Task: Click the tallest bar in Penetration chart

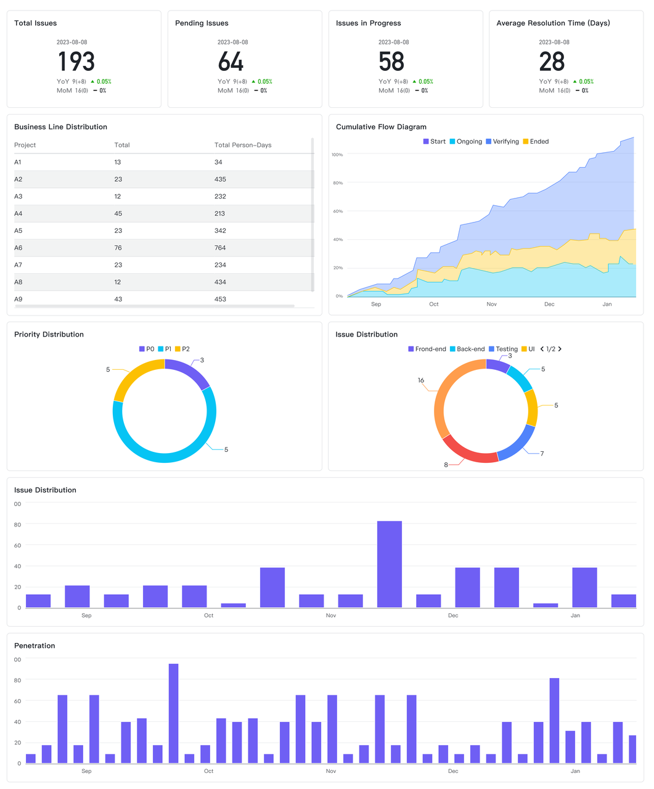Action: click(x=174, y=714)
